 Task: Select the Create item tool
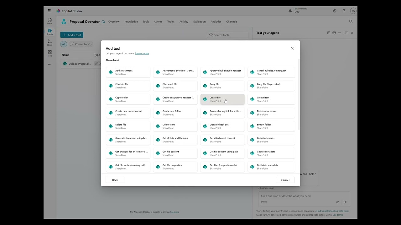(x=271, y=99)
